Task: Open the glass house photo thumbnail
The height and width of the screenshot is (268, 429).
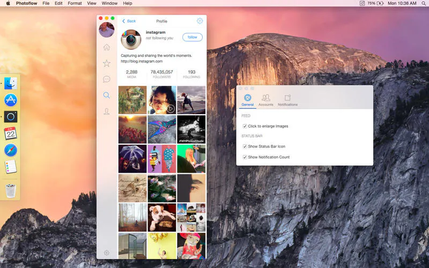Action: [x=132, y=246]
